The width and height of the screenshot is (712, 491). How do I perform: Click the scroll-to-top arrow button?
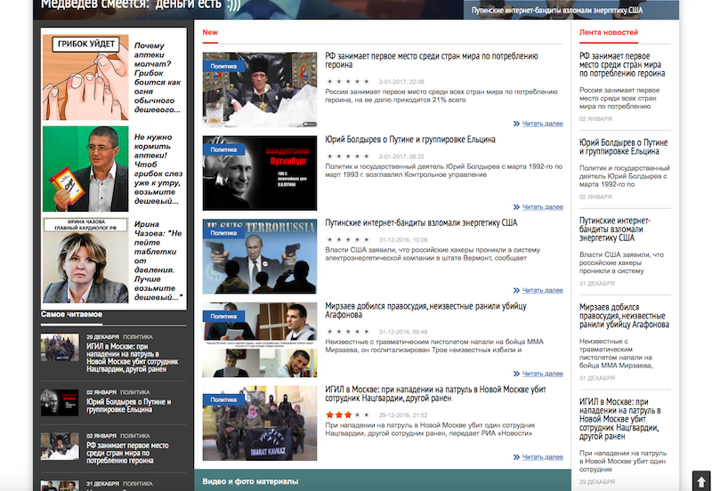pyautogui.click(x=700, y=481)
